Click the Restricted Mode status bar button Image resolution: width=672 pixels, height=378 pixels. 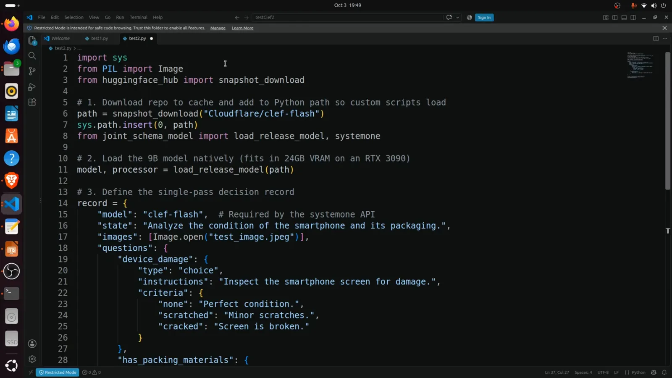pyautogui.click(x=57, y=372)
